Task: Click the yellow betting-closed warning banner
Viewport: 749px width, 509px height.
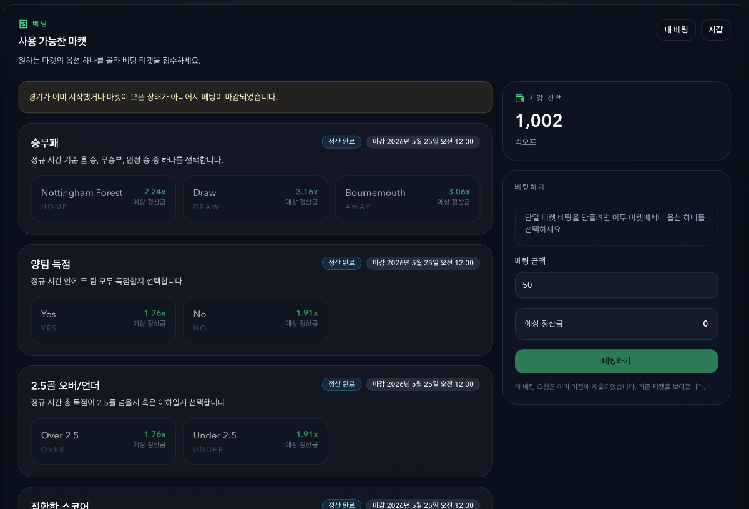Action: tap(255, 97)
